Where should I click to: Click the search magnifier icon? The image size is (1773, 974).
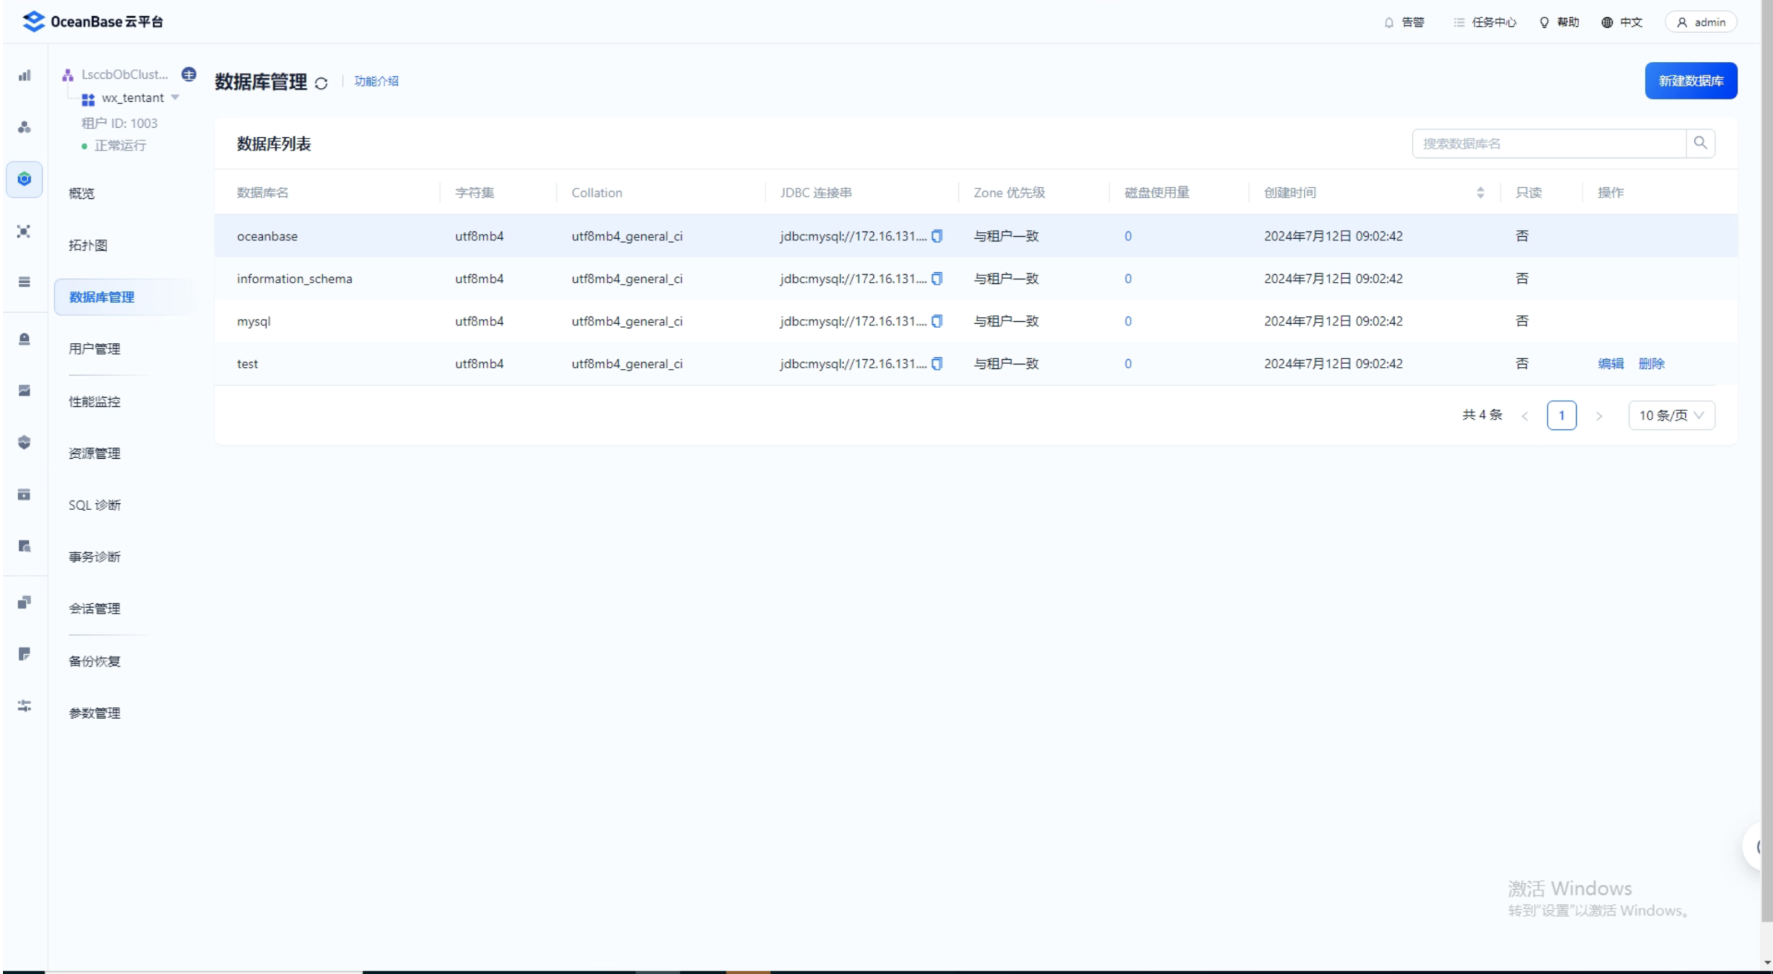1700,143
